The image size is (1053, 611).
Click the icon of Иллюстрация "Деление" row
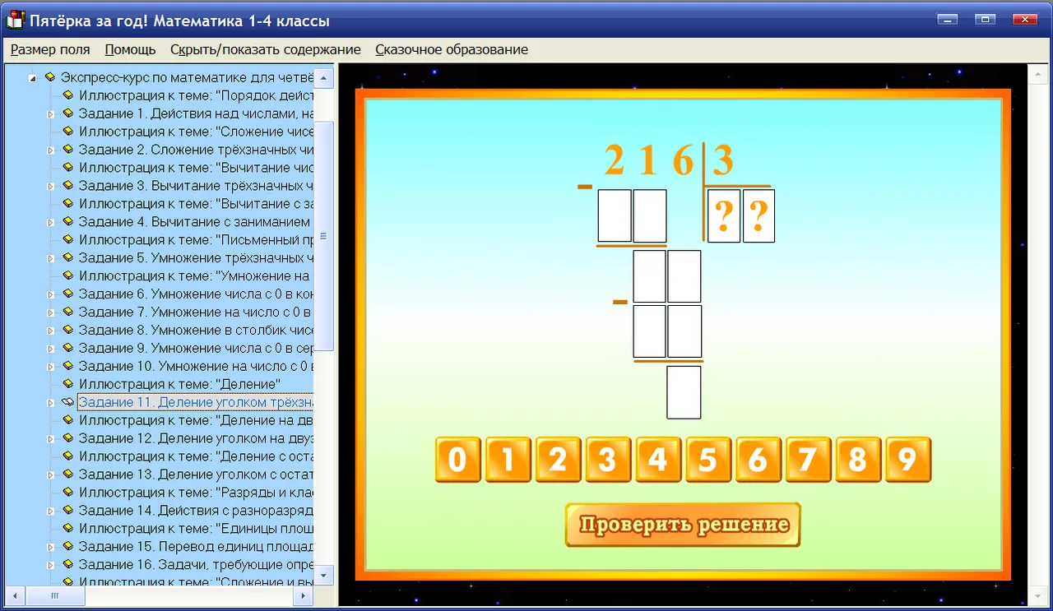(x=68, y=384)
